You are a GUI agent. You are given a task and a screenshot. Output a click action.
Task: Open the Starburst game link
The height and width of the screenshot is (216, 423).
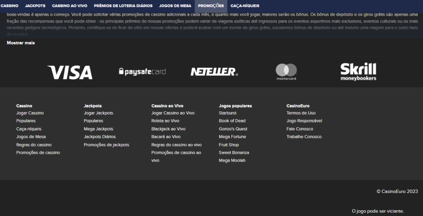click(x=228, y=113)
